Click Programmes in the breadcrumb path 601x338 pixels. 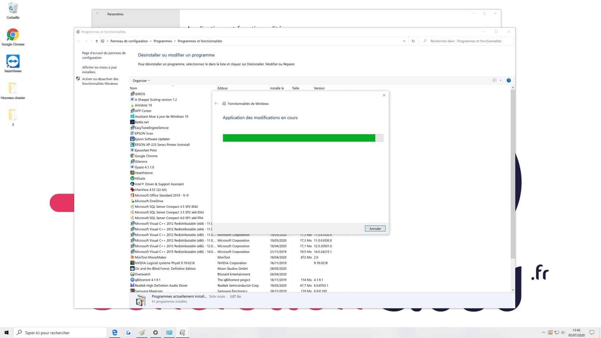point(163,41)
